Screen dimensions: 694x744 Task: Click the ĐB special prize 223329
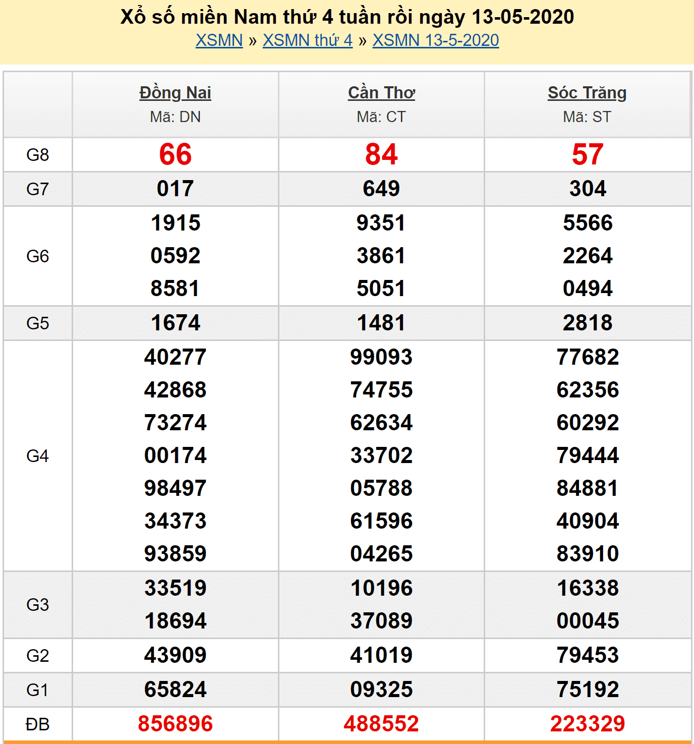[588, 724]
